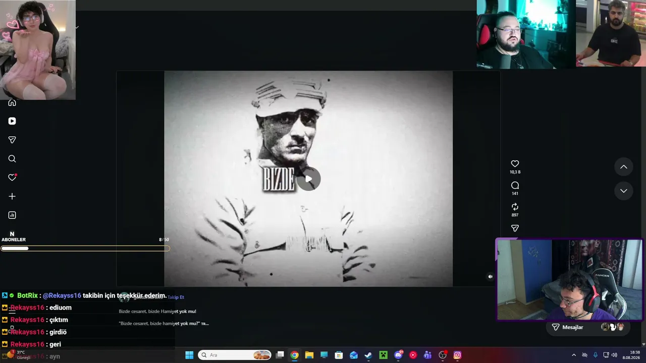Open OBS Studio from the taskbar
The height and width of the screenshot is (363, 646).
pyautogui.click(x=443, y=355)
